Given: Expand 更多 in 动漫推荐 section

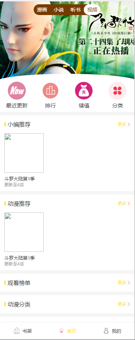Looking at the screenshot, I should click(124, 203).
